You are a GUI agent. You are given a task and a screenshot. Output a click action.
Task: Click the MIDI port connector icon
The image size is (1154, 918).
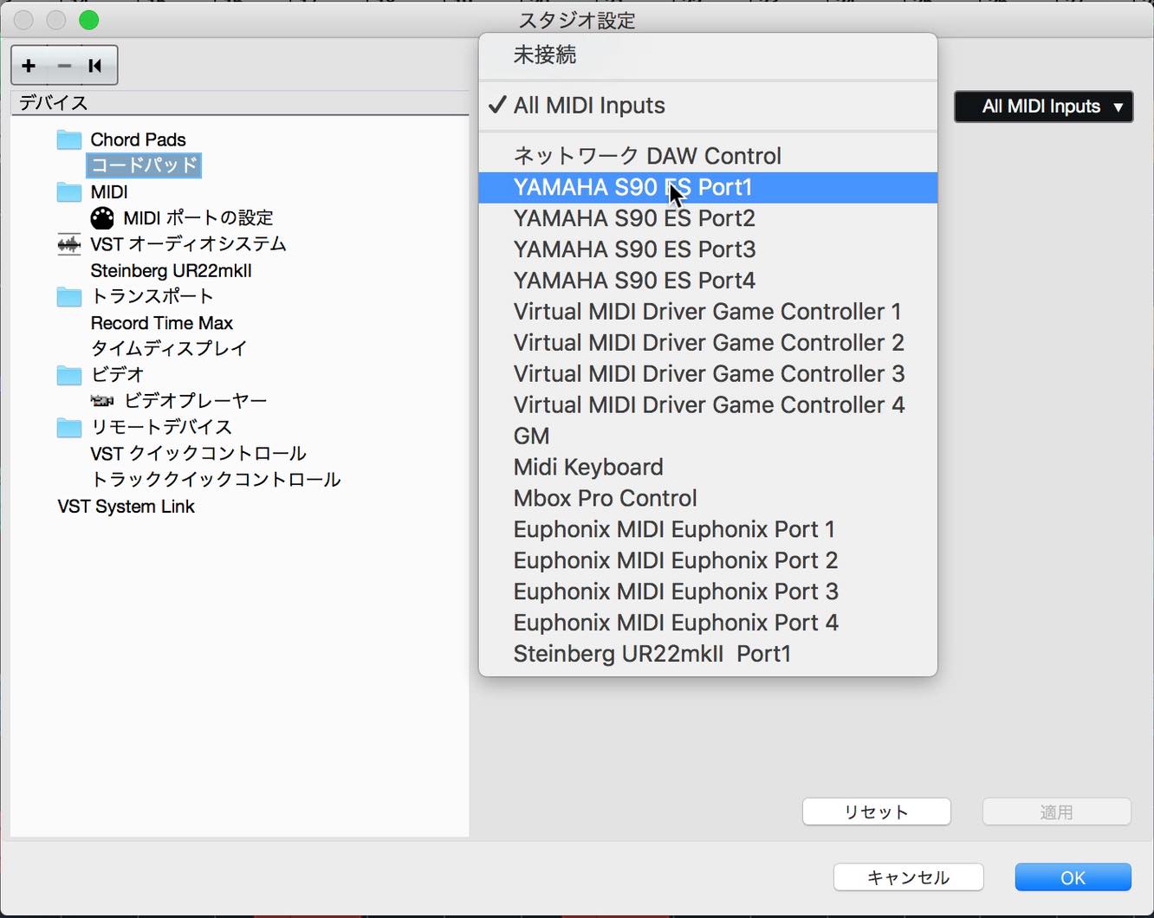(102, 218)
